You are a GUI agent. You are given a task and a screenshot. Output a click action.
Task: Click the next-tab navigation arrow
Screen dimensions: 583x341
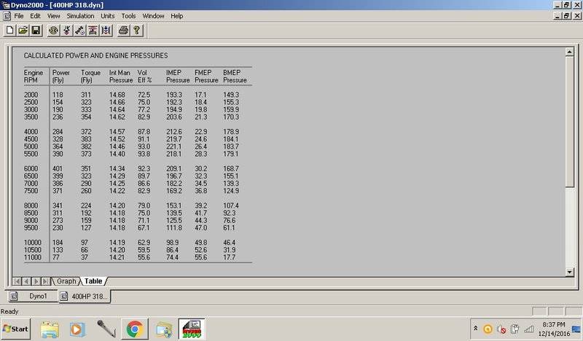tap(36, 281)
